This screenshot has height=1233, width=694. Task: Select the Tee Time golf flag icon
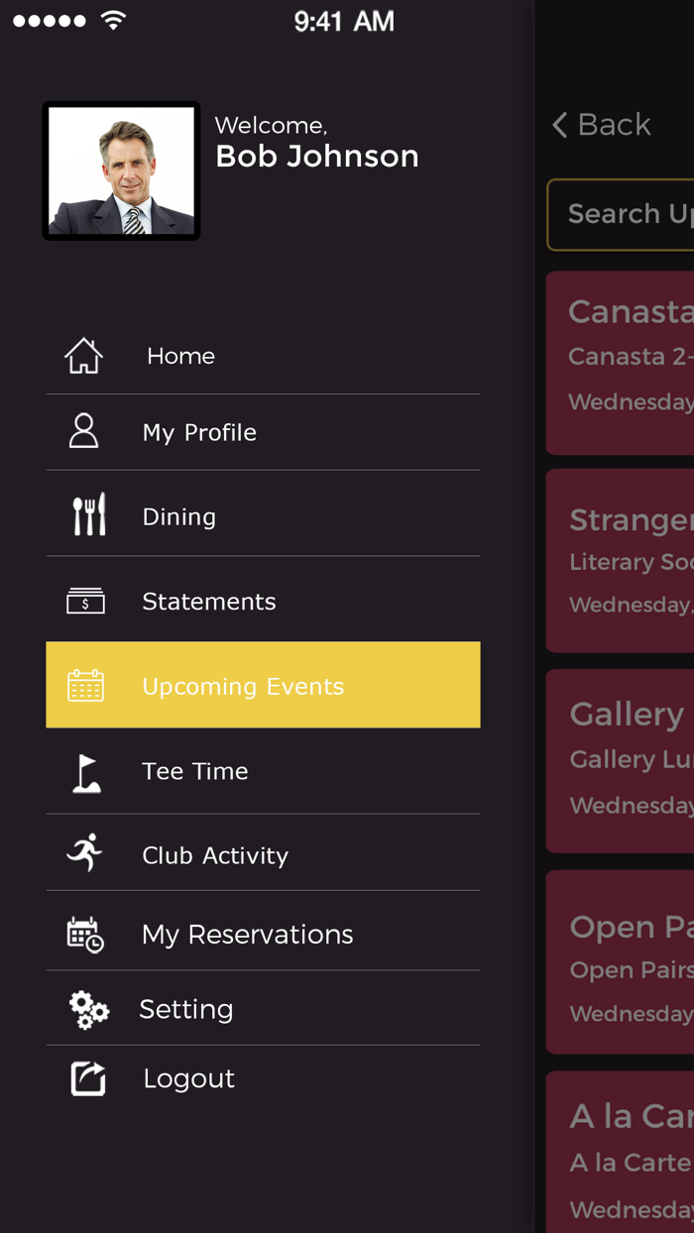click(x=87, y=773)
